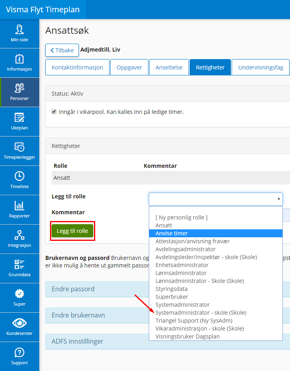Click the Rolle column header
The height and width of the screenshot is (371, 290).
tap(61, 166)
